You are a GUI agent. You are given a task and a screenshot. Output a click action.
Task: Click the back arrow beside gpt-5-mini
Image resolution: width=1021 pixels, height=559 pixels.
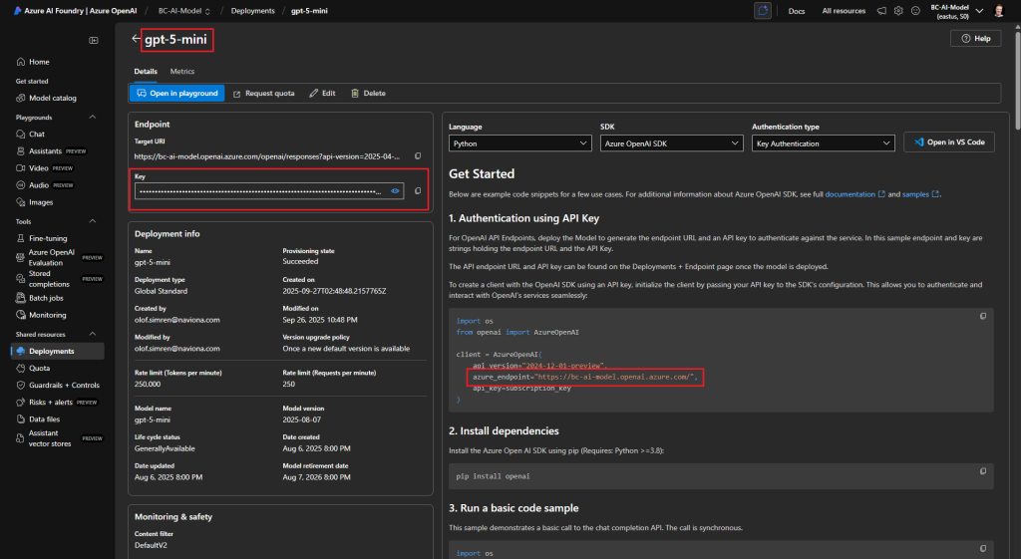136,39
